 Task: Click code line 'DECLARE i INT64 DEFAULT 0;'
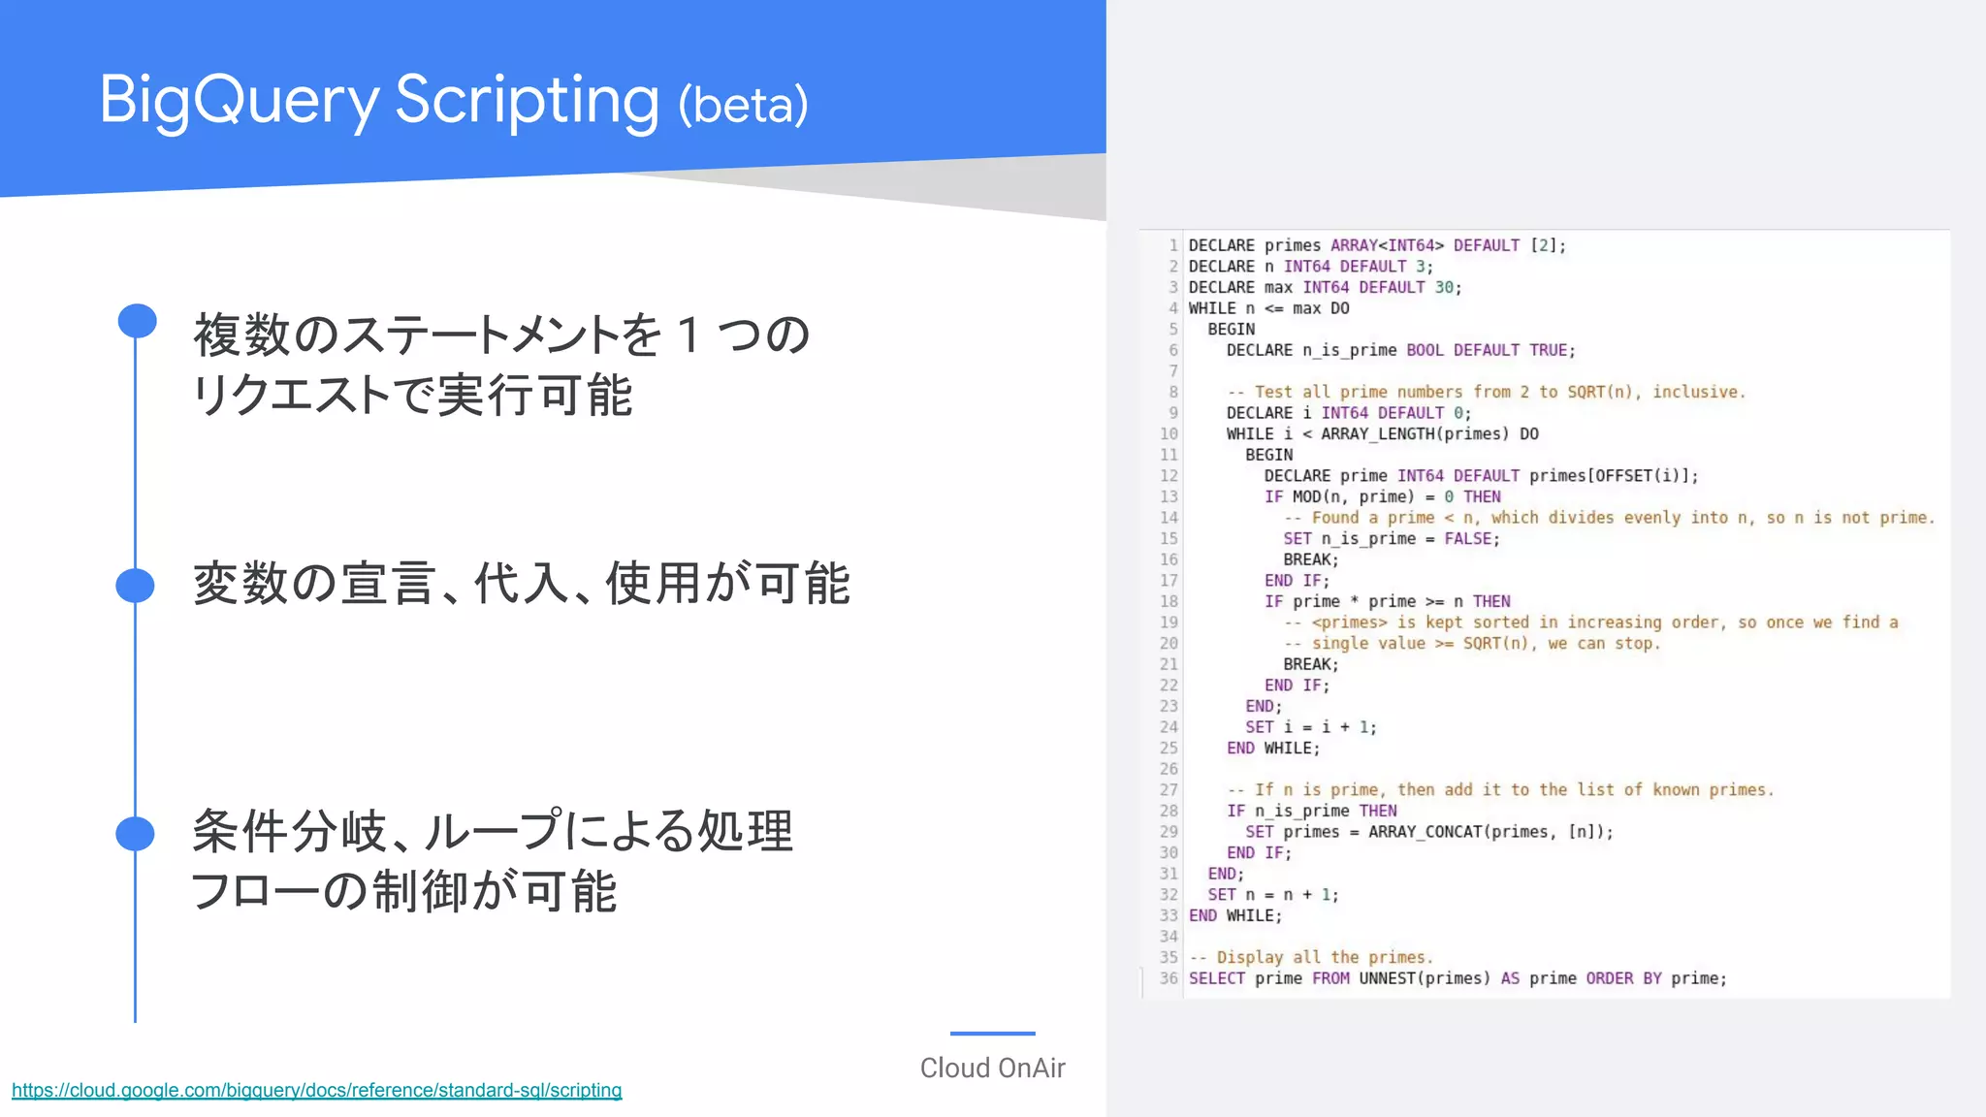[x=1349, y=413]
